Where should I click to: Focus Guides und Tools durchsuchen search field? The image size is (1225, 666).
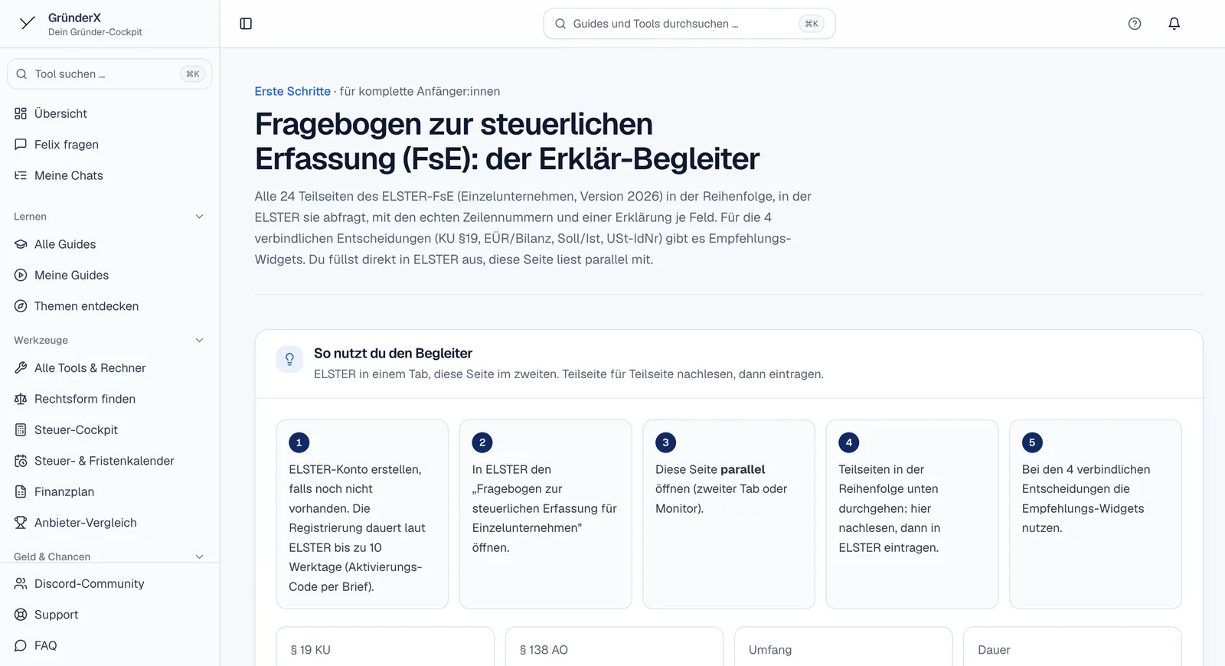[689, 24]
